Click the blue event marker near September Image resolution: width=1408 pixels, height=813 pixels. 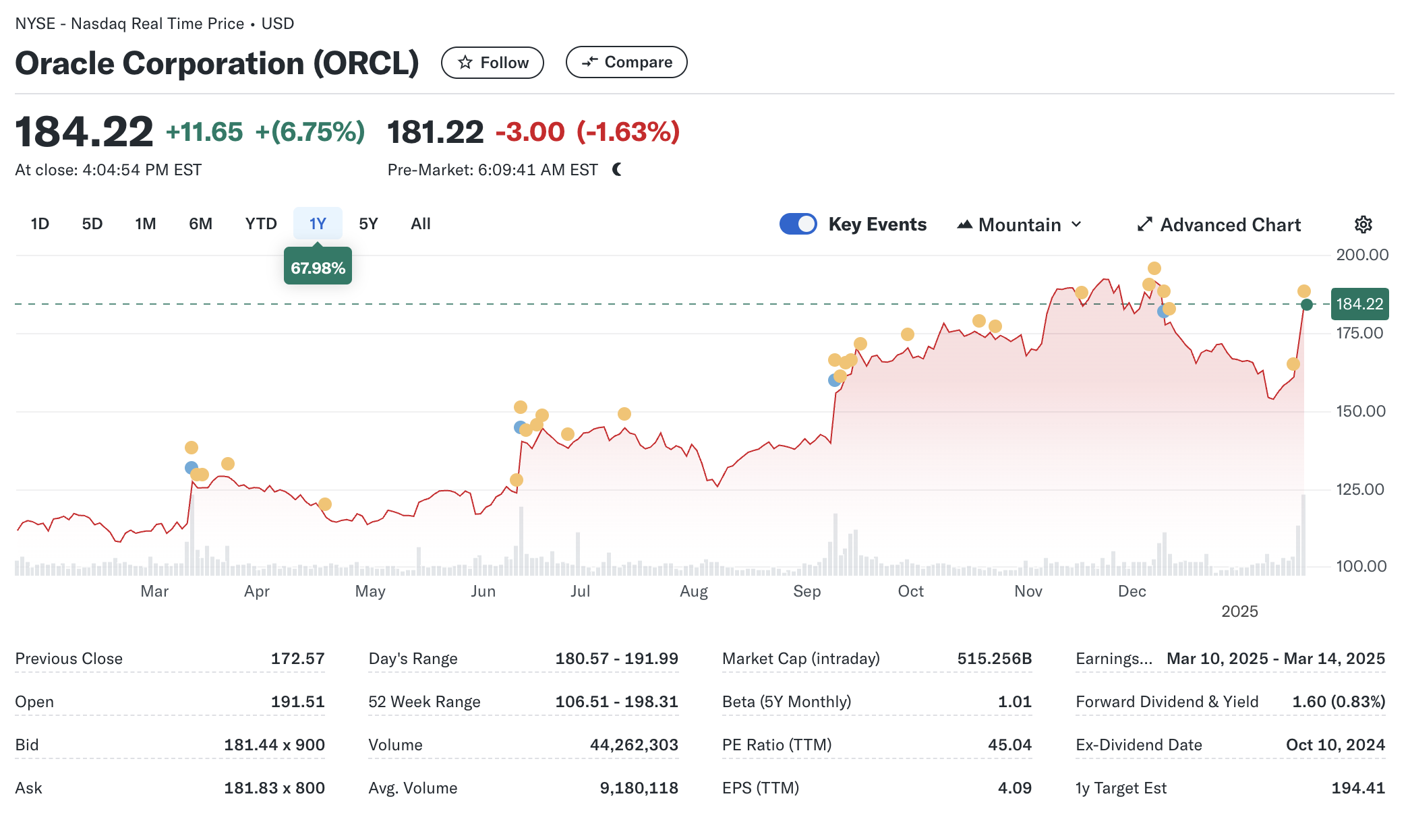tap(834, 380)
